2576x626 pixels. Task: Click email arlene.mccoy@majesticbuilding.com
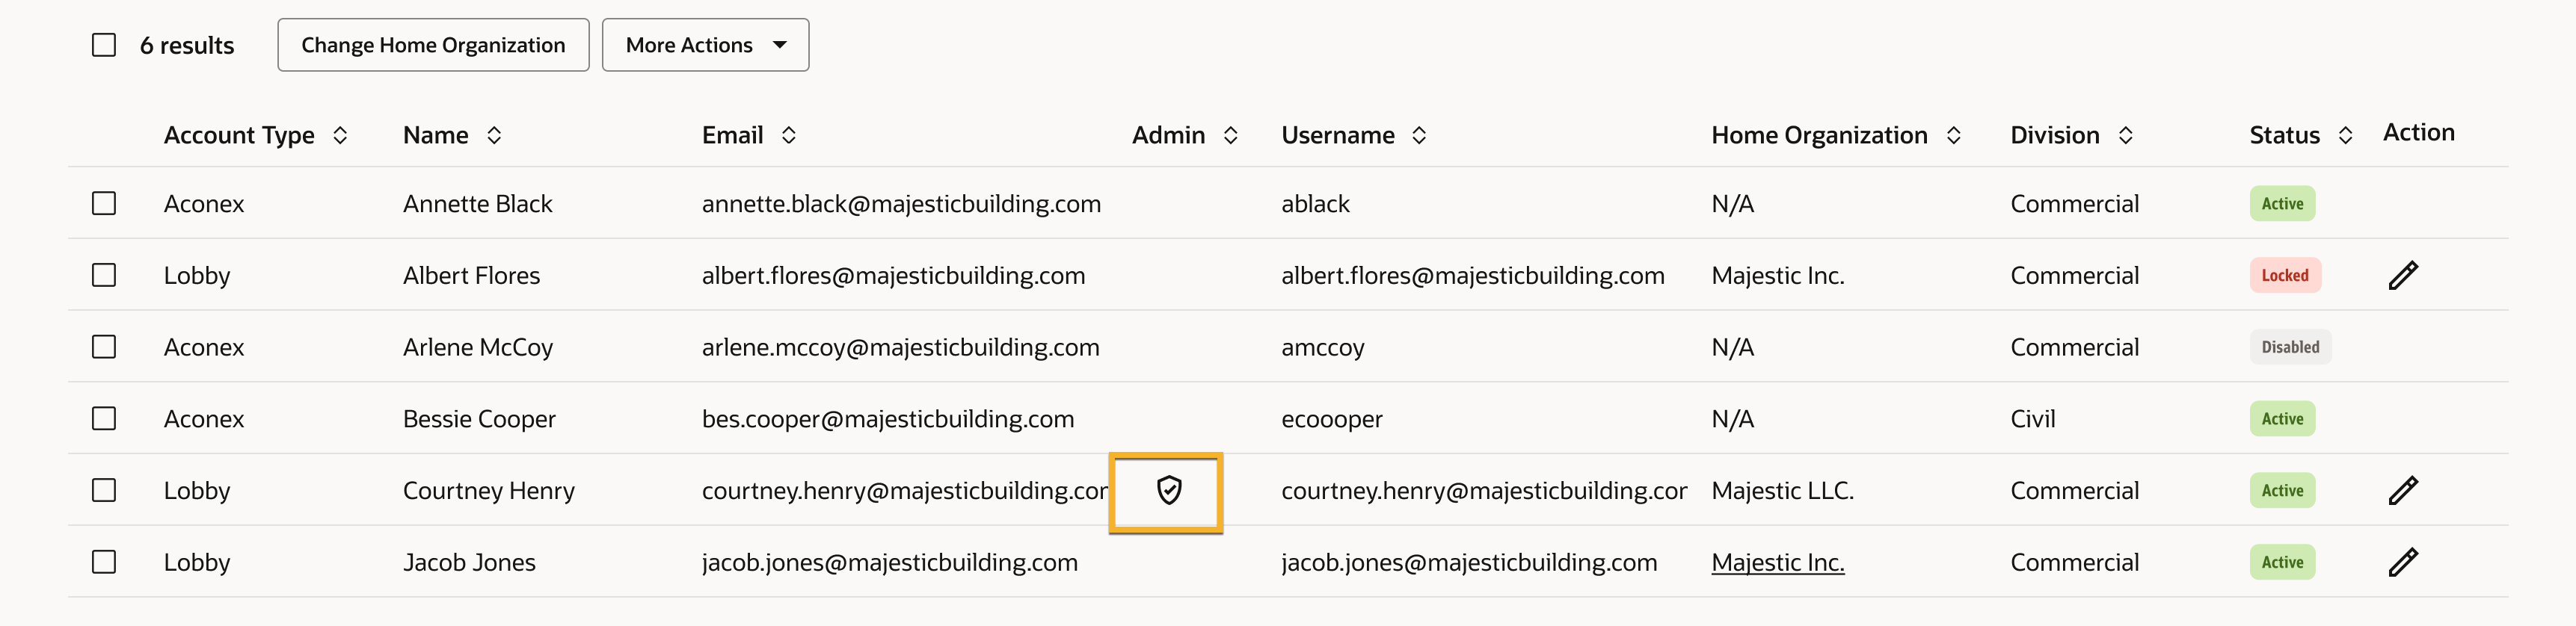[900, 347]
